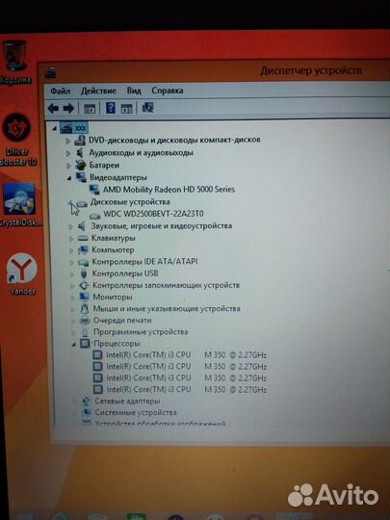Select the Процессоры category label

pyautogui.click(x=117, y=344)
